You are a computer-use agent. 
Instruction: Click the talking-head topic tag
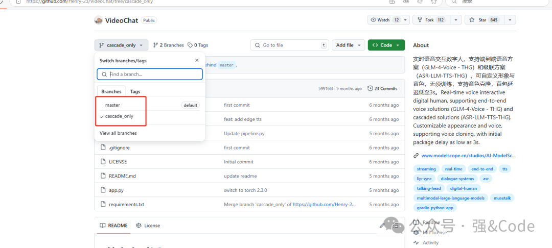(429, 188)
